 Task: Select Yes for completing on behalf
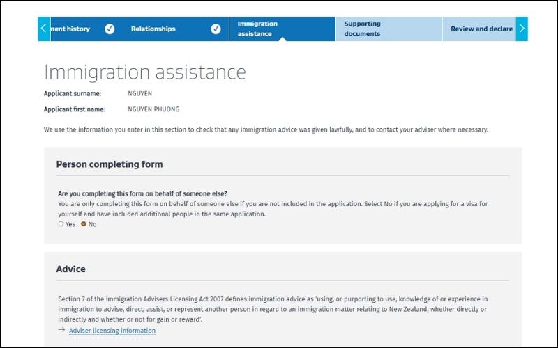pyautogui.click(x=61, y=224)
